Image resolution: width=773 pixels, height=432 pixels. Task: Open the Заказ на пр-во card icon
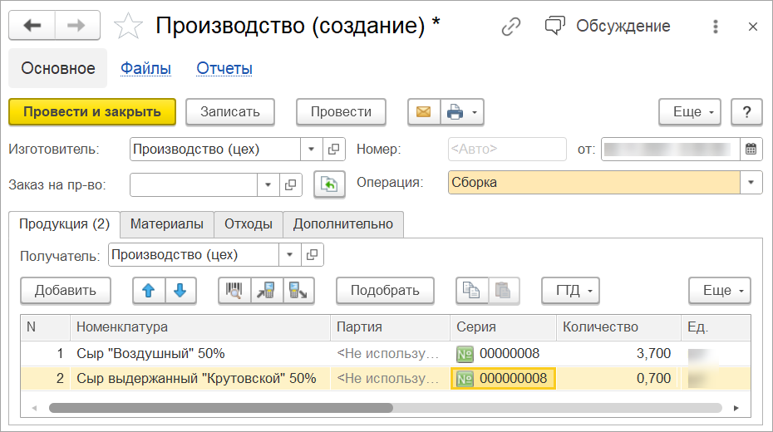(x=290, y=184)
